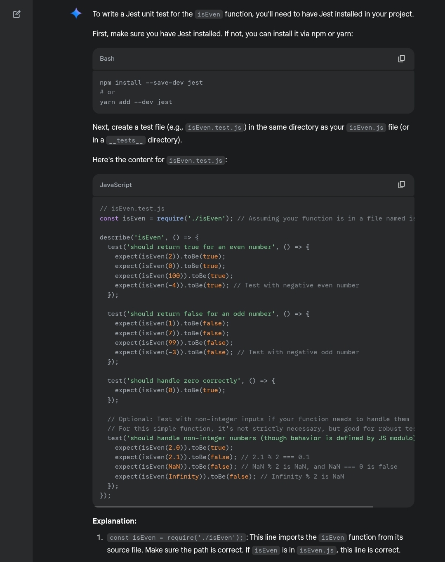The width and height of the screenshot is (445, 562).
Task: Click 'expect(isEven(100)).toBe(true);' line
Action: coord(174,276)
